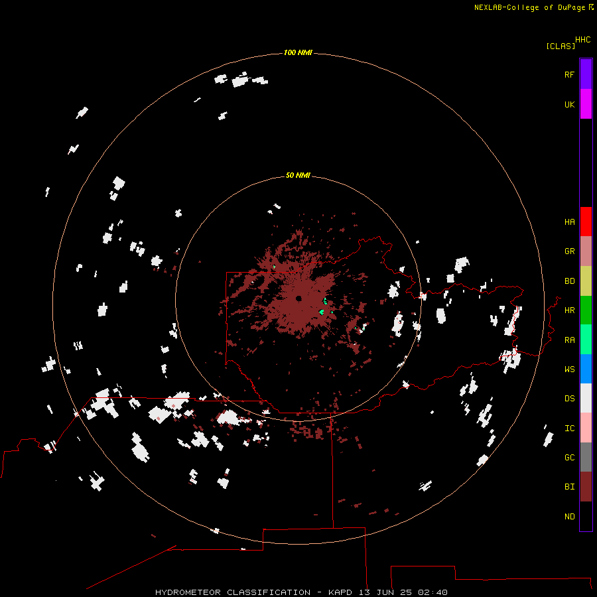Click the UK legend label
The height and width of the screenshot is (597, 597).
point(569,104)
